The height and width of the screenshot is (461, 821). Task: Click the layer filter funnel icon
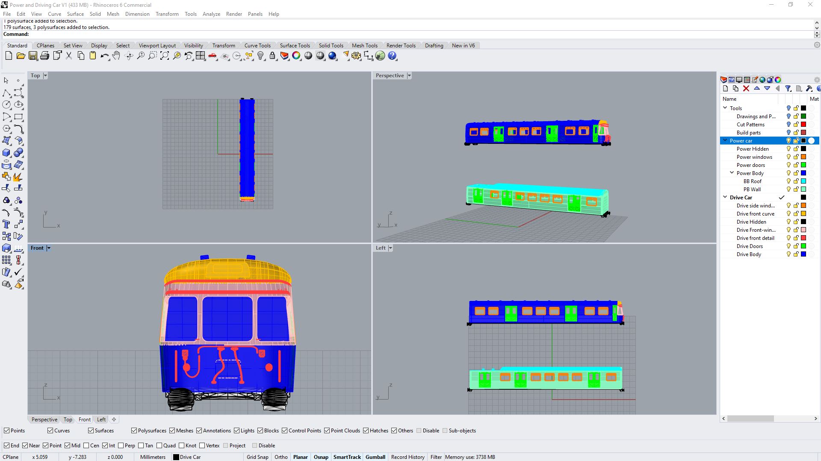788,89
